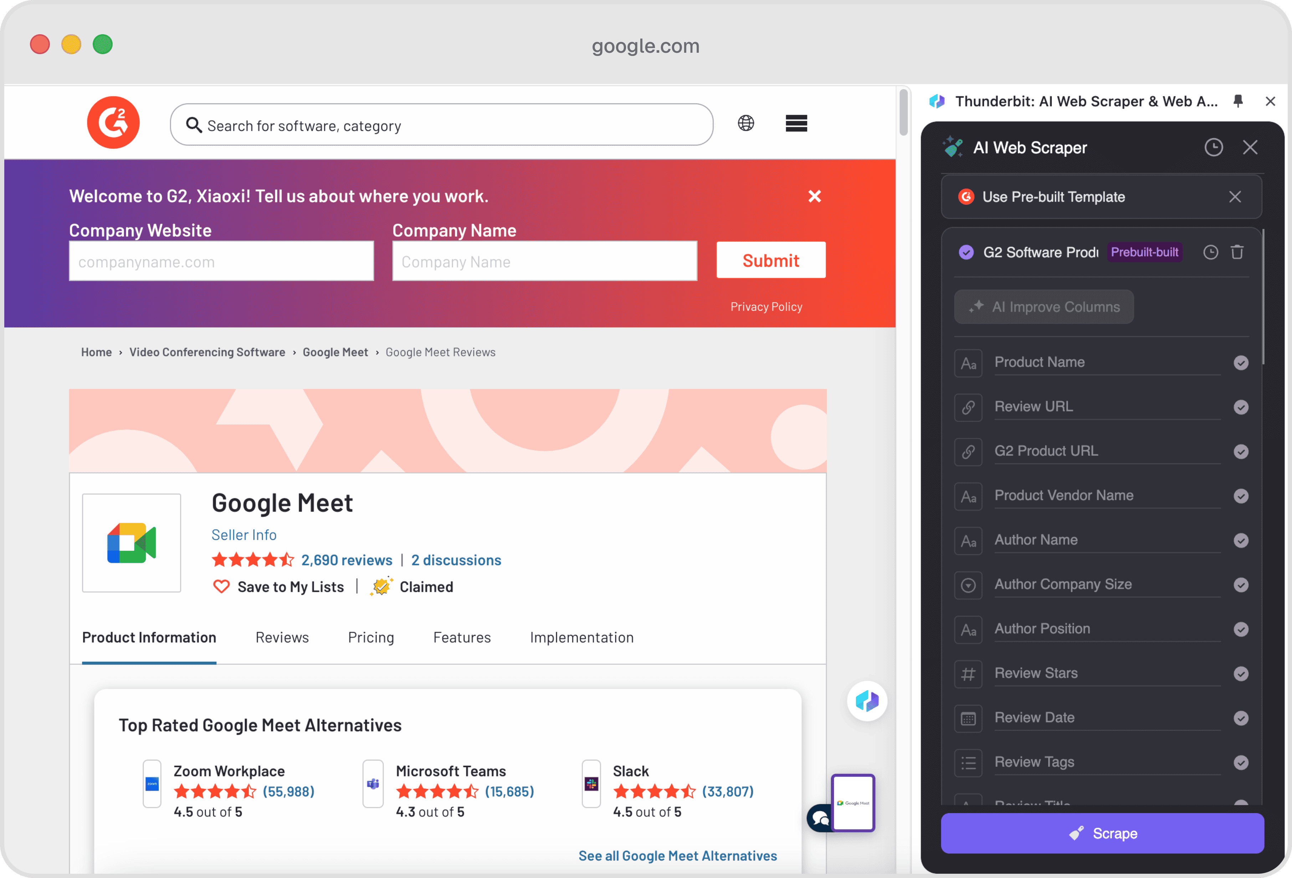
Task: Toggle the G2 Product URL column check
Action: (1241, 452)
